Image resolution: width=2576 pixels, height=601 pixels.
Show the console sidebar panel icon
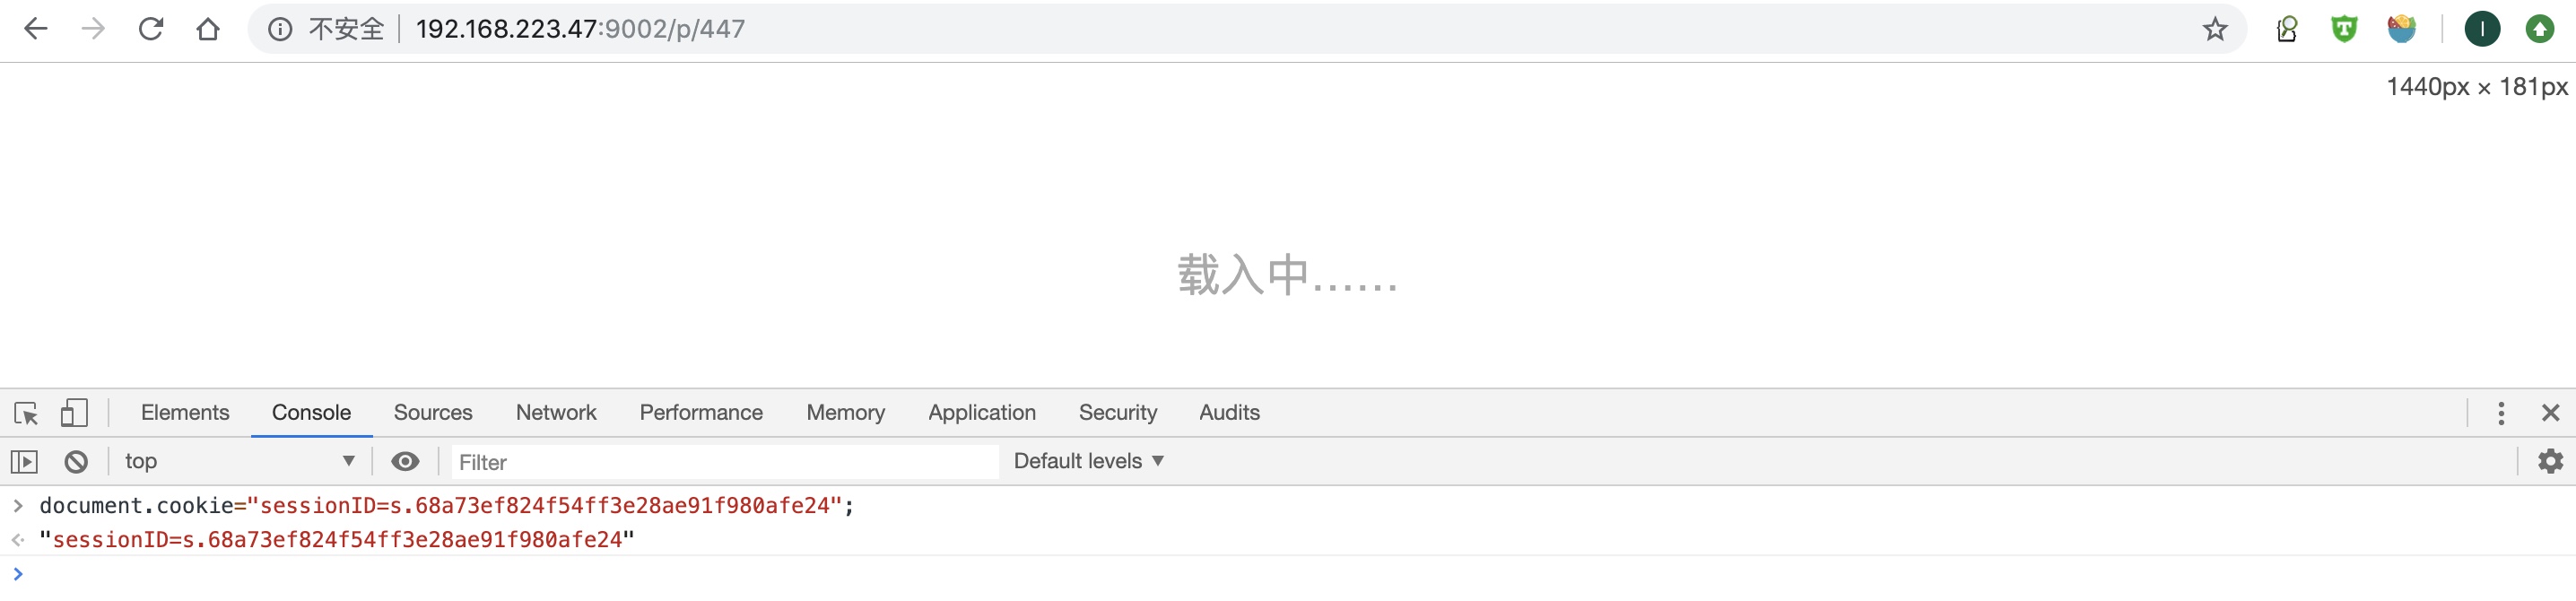click(x=24, y=461)
